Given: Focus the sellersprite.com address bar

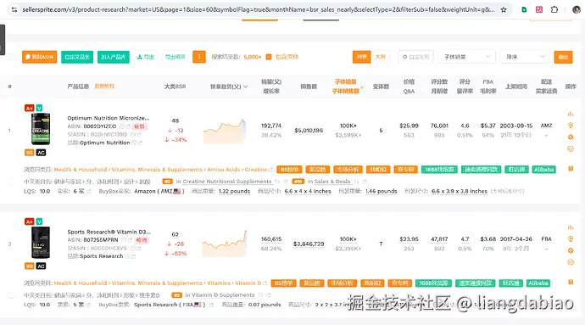Looking at the screenshot, I should (259, 9).
